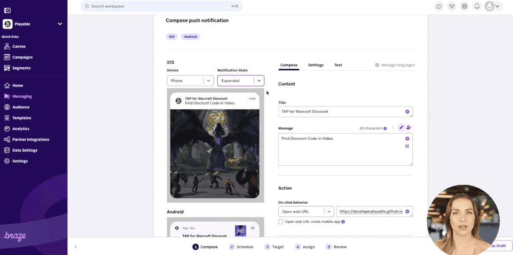Screen dimensions: 513x255
Task: Click the web URL input field
Action: pos(374,211)
